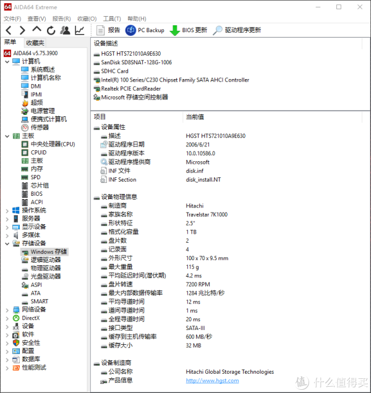Switch to the 收藏夹 tab

(35, 43)
